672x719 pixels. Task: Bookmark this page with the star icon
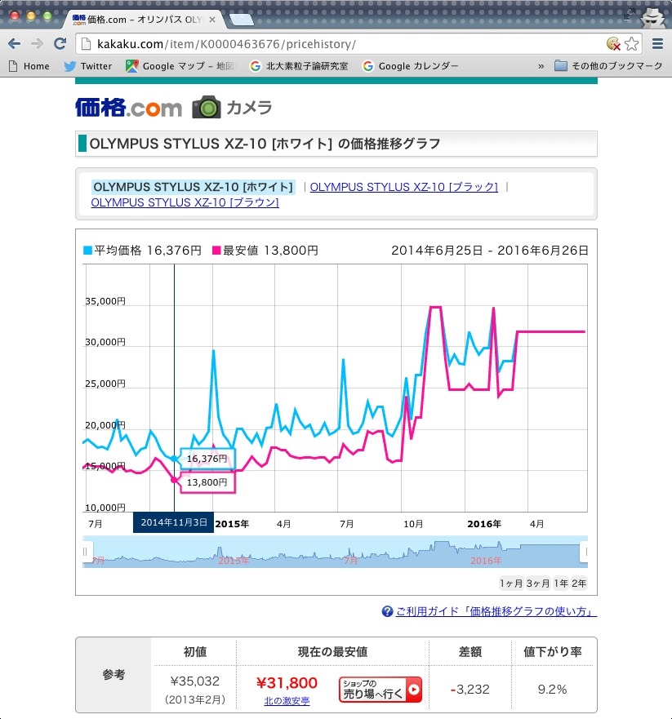(x=631, y=44)
